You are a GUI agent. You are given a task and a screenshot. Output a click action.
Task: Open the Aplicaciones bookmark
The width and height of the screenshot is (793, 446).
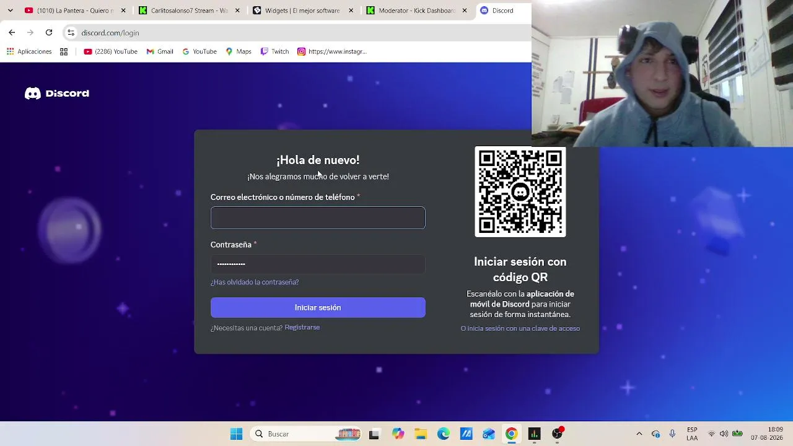29,51
